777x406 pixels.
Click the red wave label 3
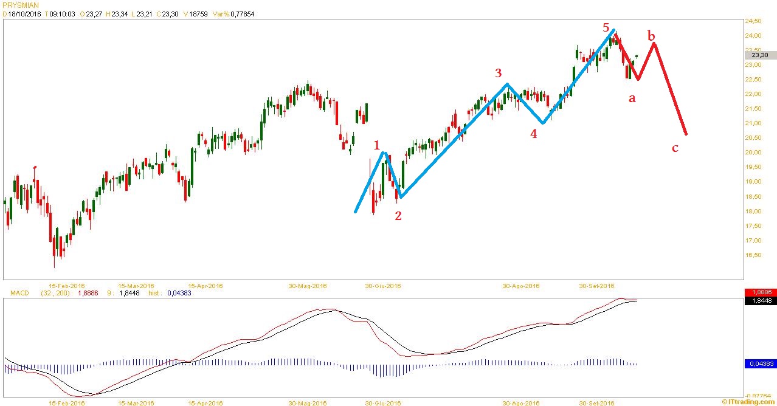pos(498,74)
